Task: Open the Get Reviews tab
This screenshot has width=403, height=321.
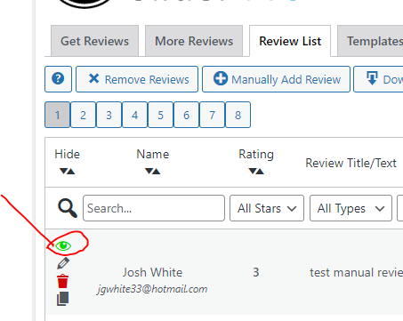Action: (x=95, y=41)
